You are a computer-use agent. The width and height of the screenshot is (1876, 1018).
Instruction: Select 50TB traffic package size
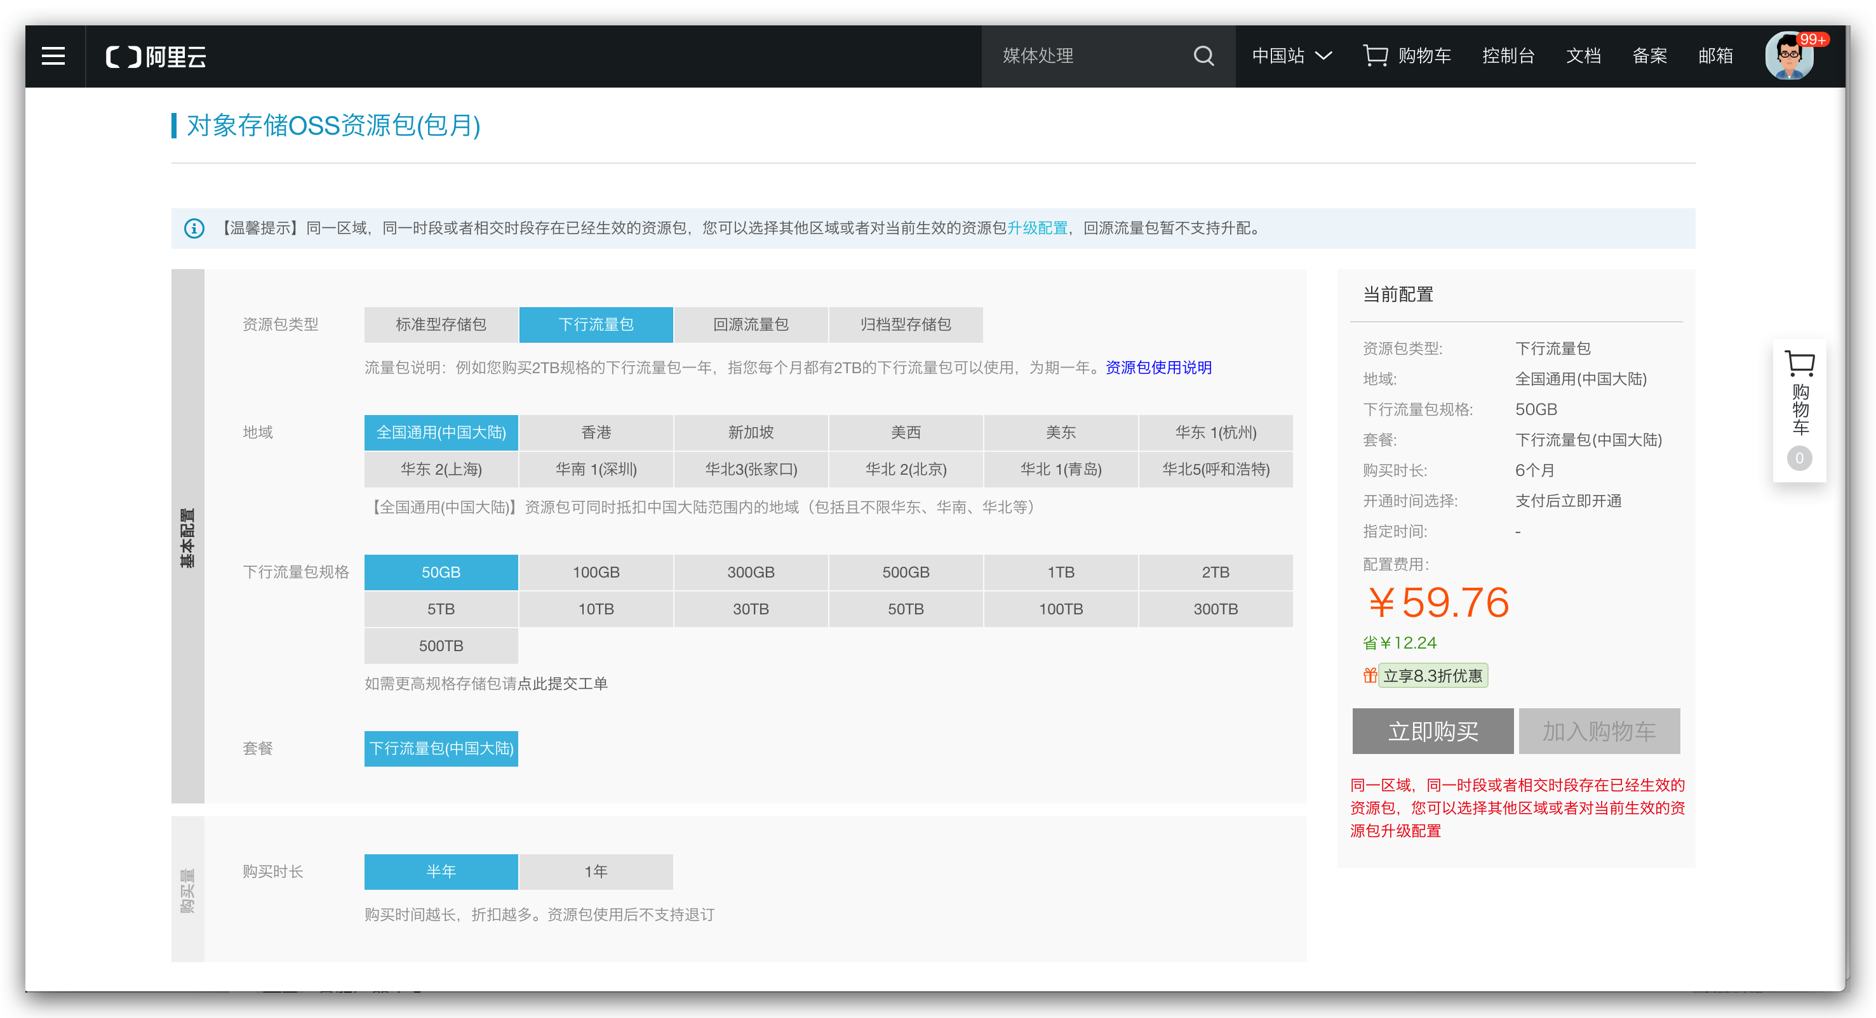(905, 609)
